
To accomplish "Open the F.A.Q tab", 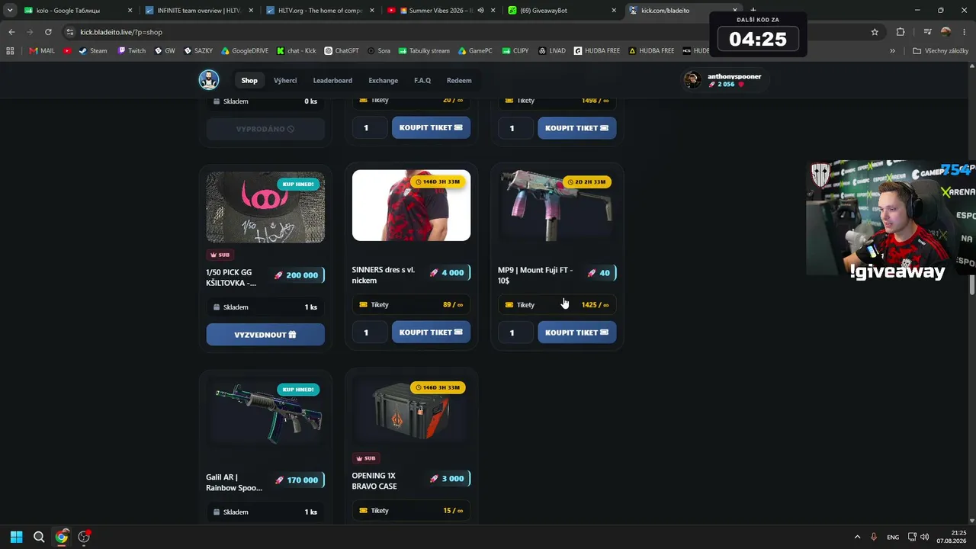I will pos(422,80).
